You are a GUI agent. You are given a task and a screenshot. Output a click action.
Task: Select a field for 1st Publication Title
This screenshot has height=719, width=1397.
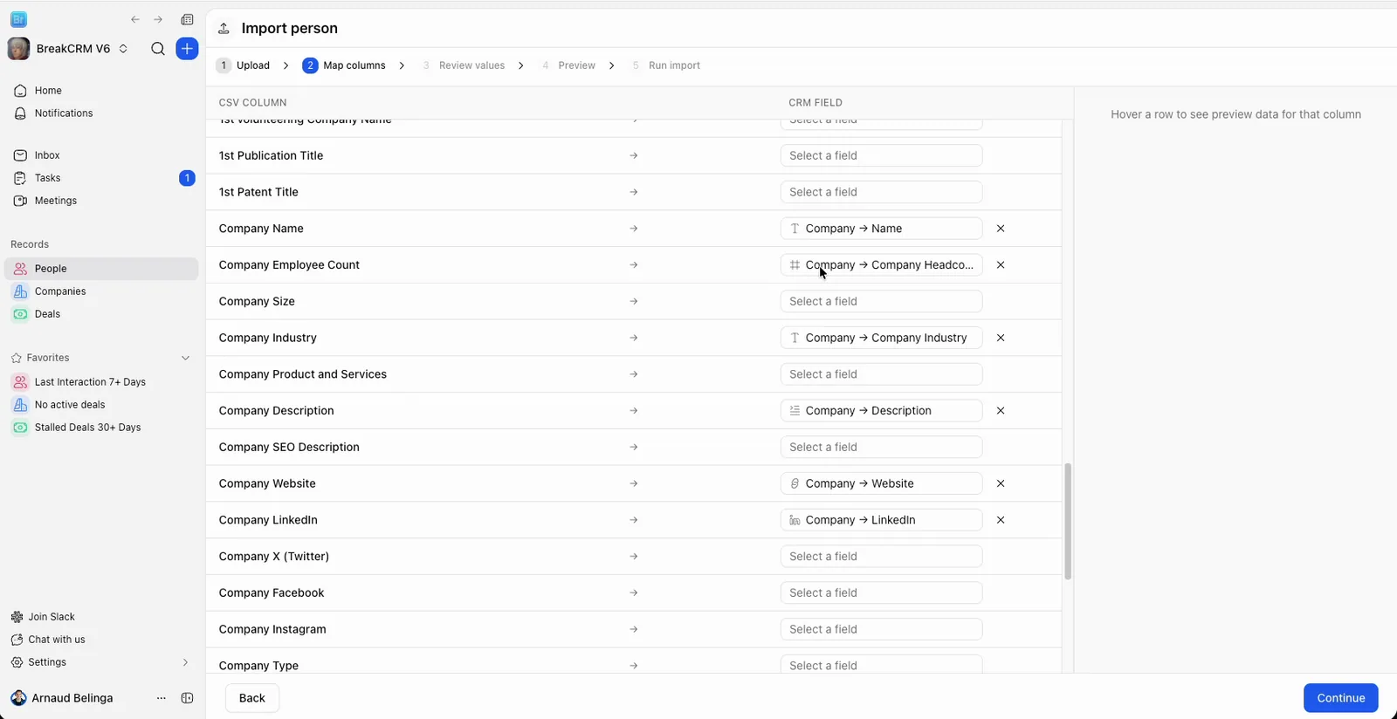pyautogui.click(x=881, y=156)
